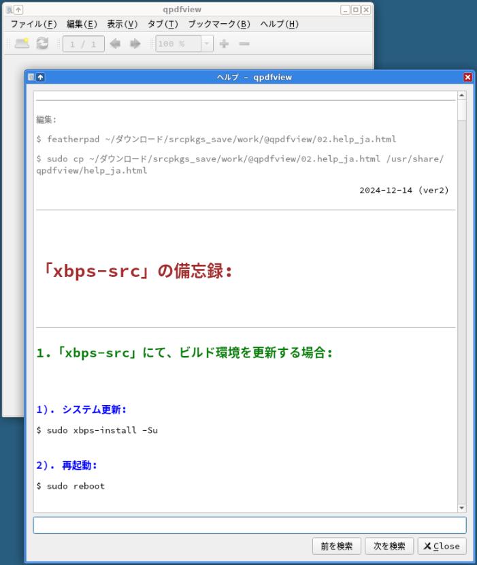Click the zoom out minus icon

[x=244, y=44]
